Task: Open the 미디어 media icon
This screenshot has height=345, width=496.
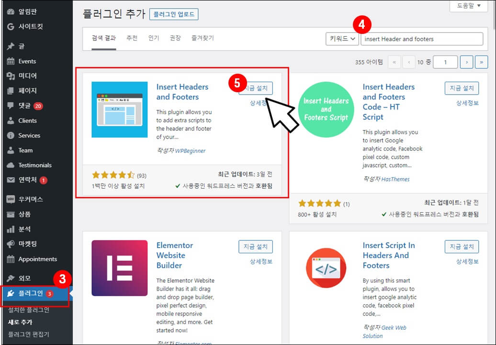Action: tap(11, 76)
